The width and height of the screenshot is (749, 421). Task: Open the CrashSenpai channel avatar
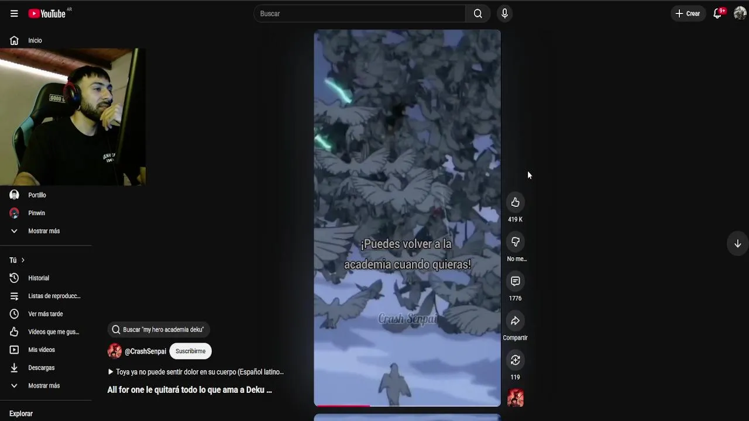click(115, 351)
